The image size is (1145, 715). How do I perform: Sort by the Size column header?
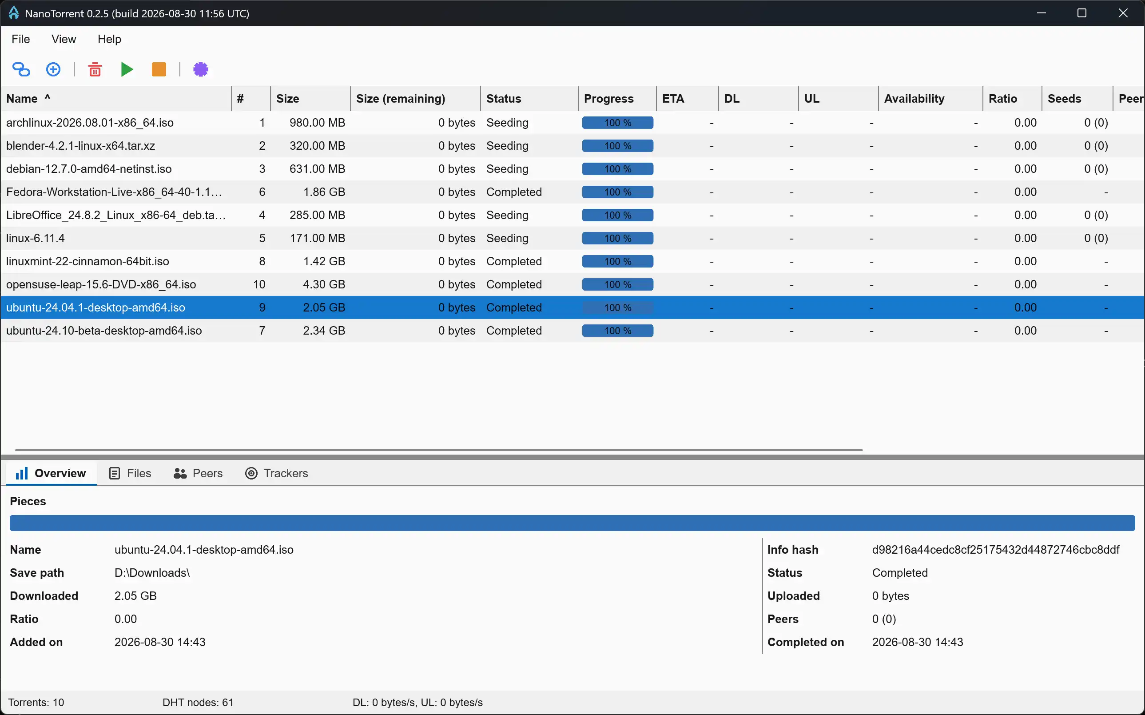(310, 99)
